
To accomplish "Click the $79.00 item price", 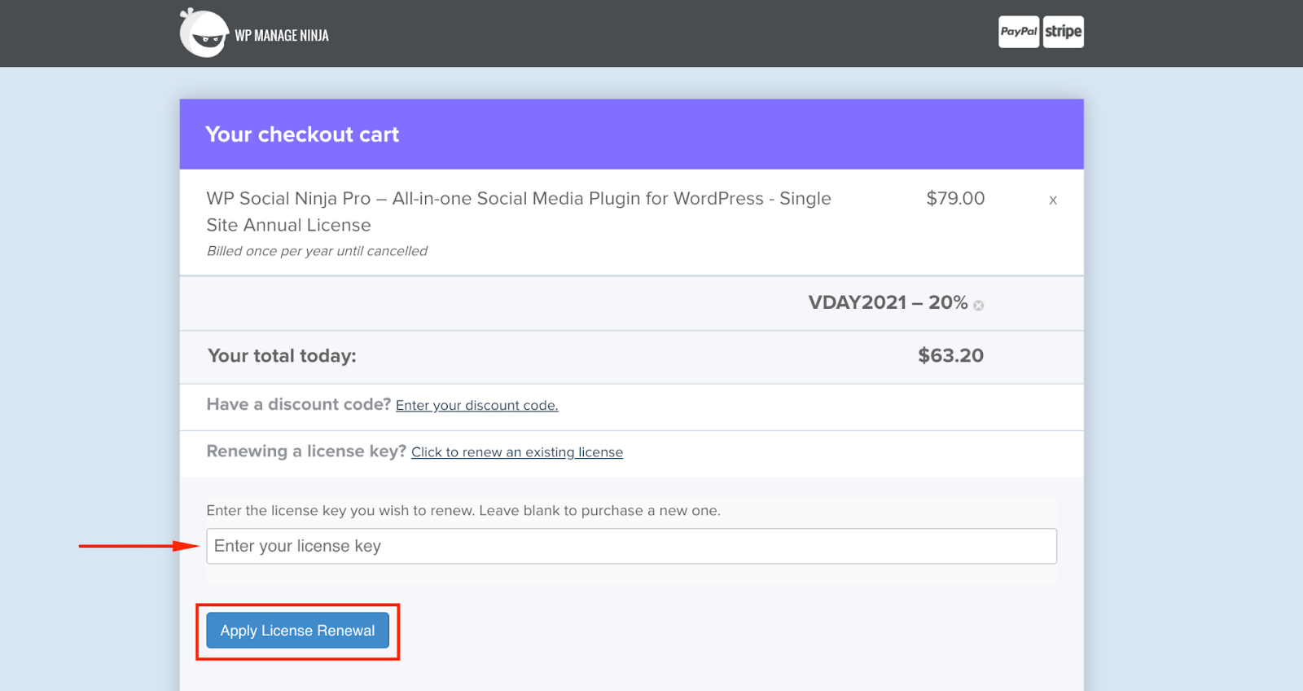I will 955,199.
